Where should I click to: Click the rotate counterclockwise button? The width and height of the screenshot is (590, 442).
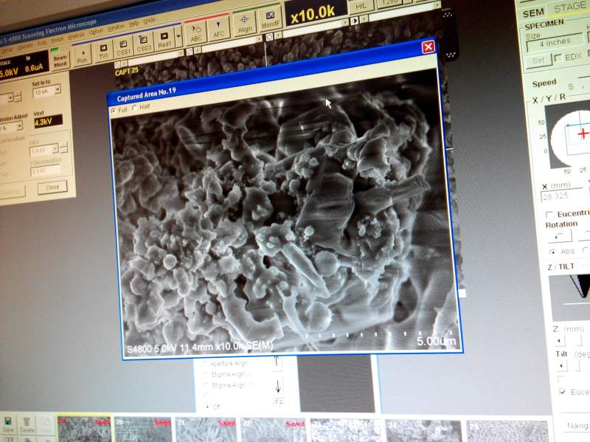pos(559,236)
